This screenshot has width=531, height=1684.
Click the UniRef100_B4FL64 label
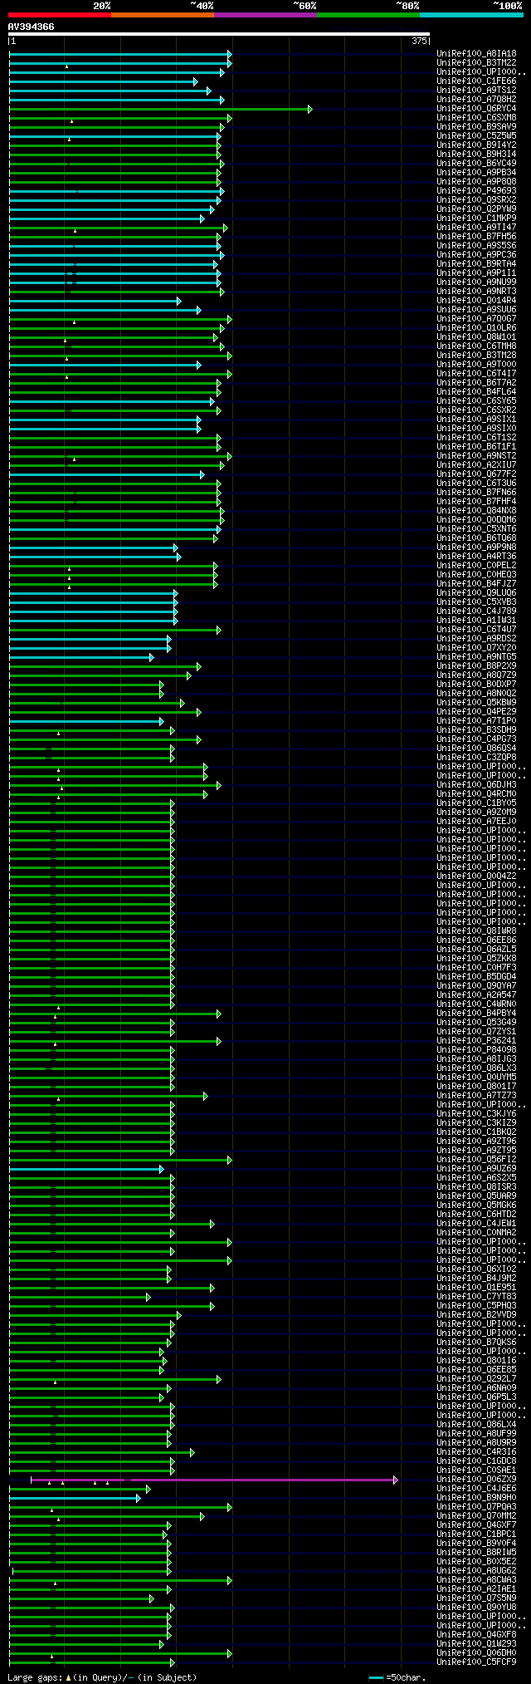476,392
